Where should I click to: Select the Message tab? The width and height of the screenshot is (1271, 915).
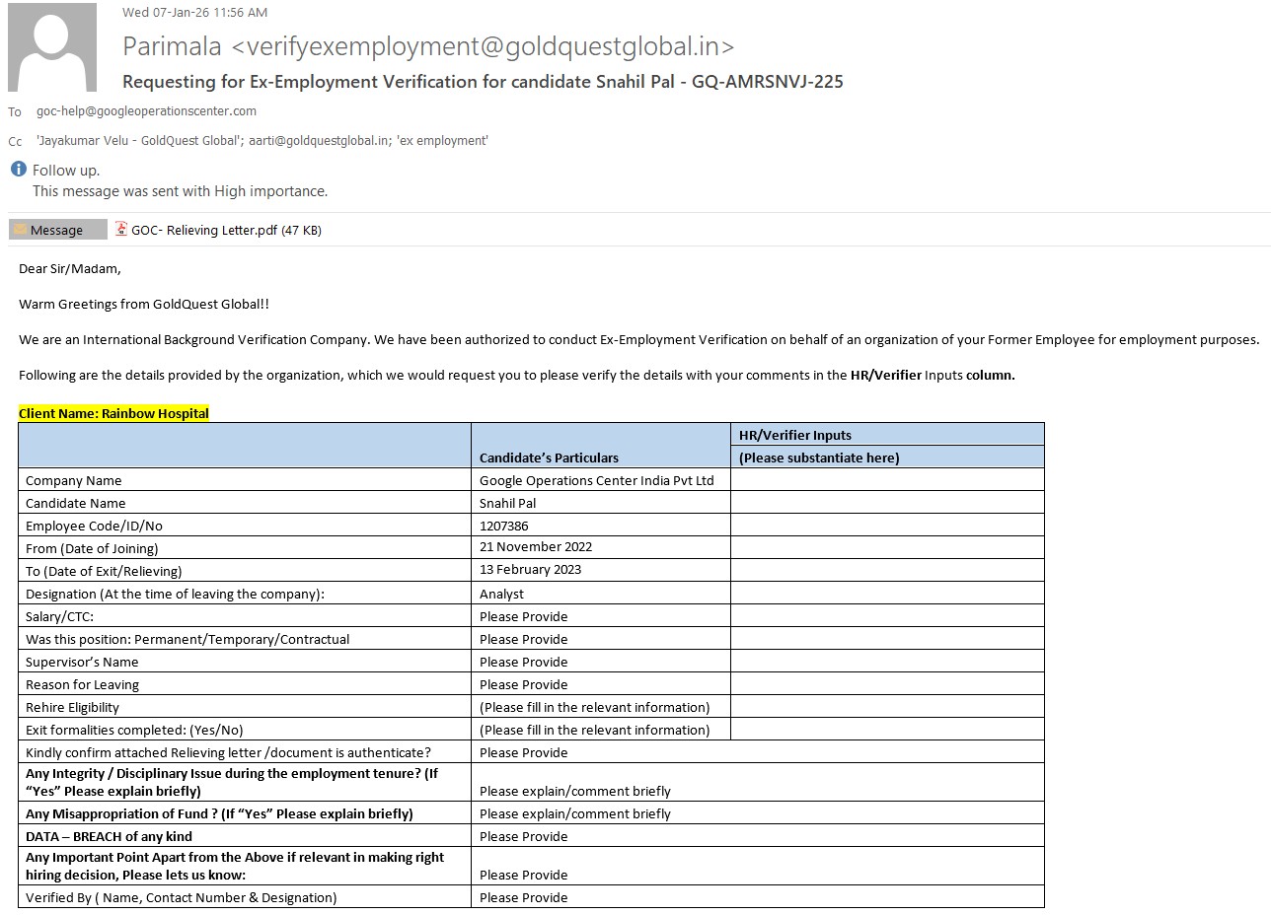(57, 230)
